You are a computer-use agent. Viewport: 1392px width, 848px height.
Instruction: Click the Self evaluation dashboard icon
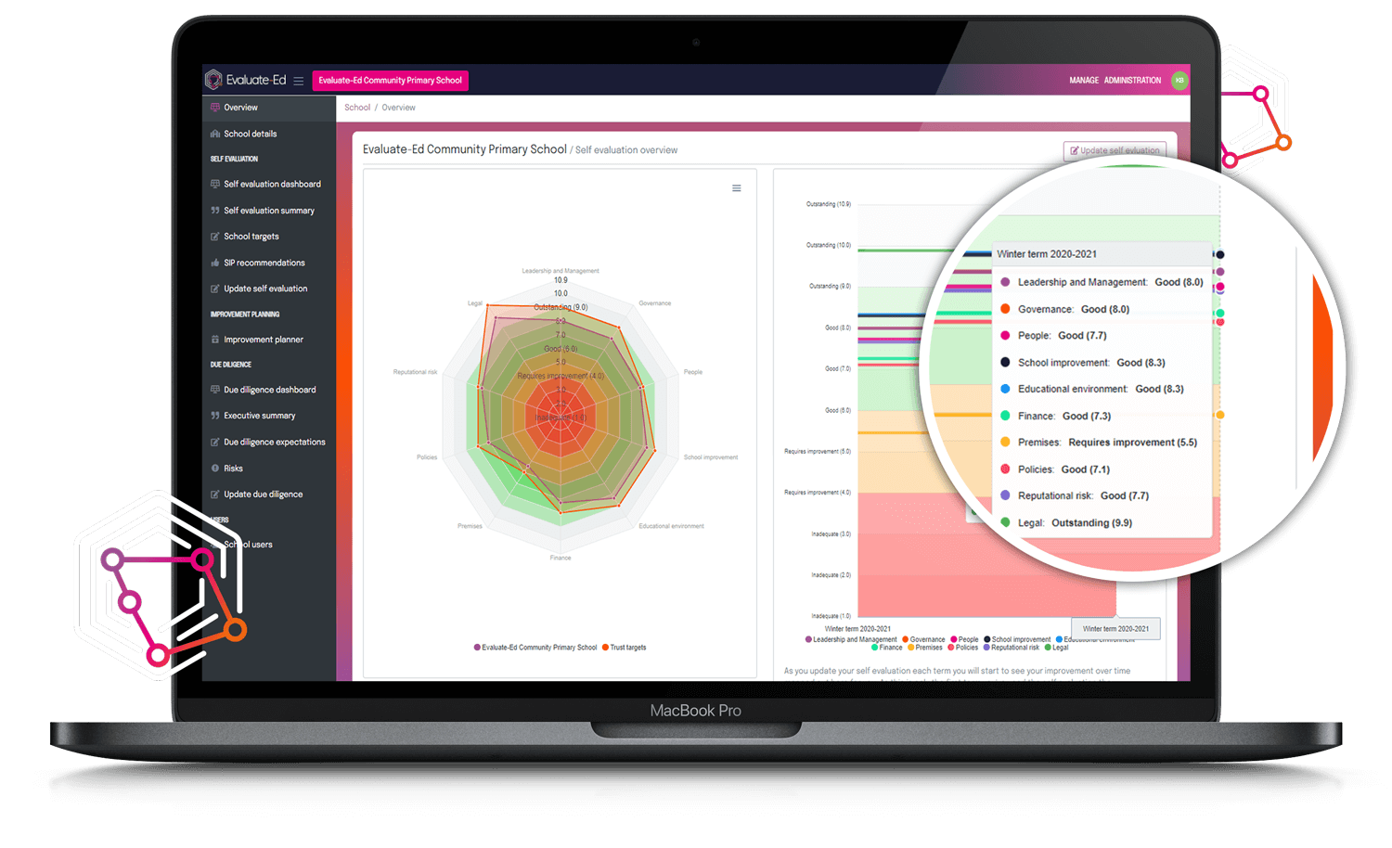215,185
